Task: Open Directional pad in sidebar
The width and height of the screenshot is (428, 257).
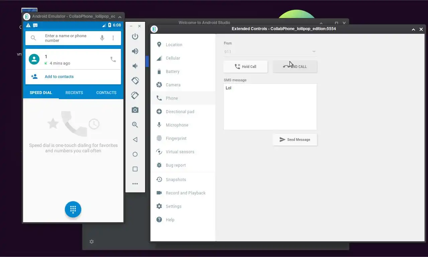Action: 183,111
